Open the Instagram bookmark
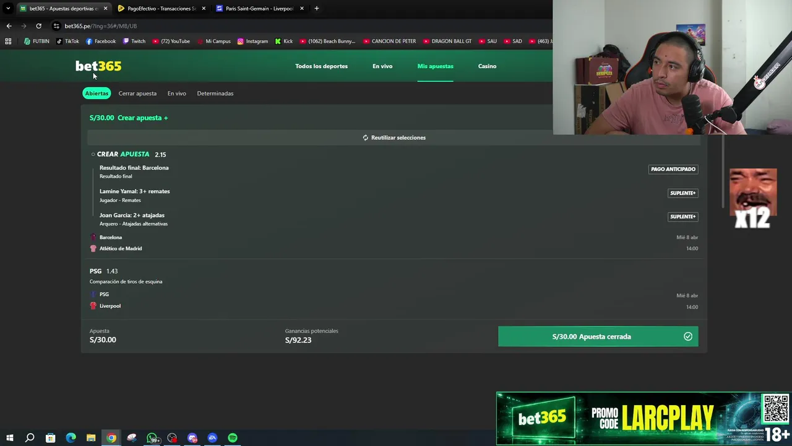This screenshot has height=446, width=792. tap(252, 42)
